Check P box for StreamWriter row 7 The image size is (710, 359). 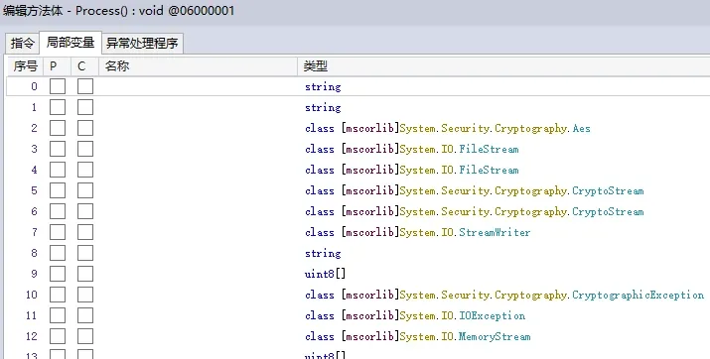coord(58,232)
